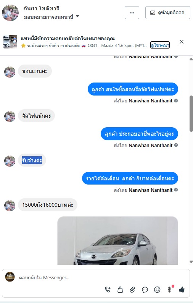Dismiss the ad reply banner
This screenshot has width=193, height=303.
tap(182, 42)
